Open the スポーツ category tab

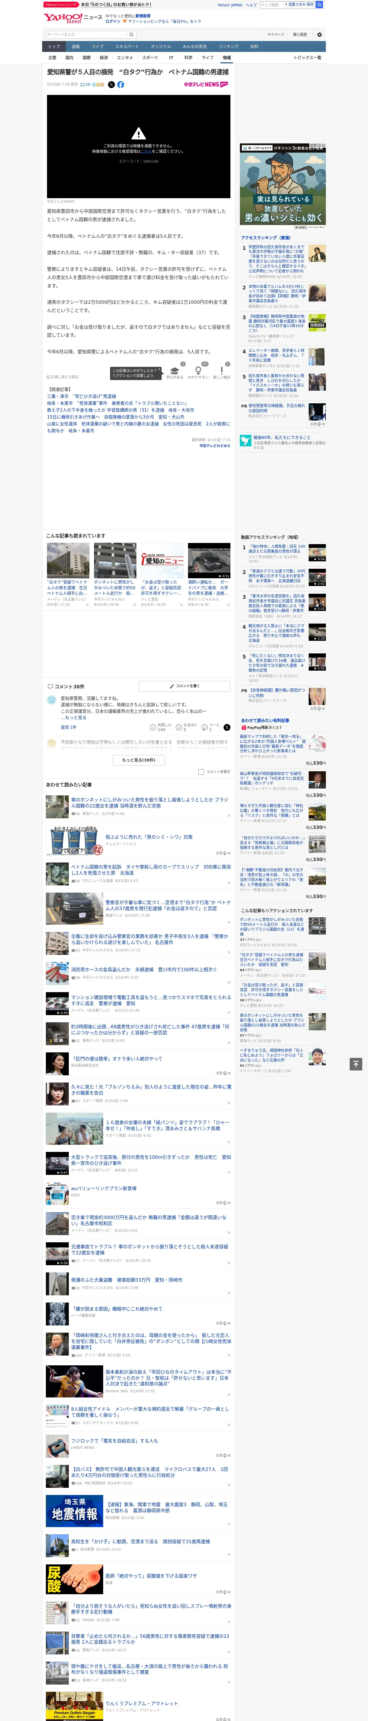150,57
